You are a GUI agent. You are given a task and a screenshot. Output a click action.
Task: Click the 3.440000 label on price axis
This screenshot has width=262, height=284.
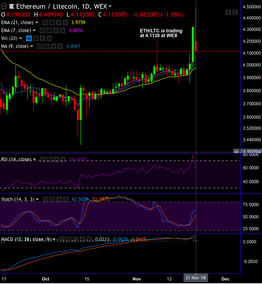click(252, 140)
